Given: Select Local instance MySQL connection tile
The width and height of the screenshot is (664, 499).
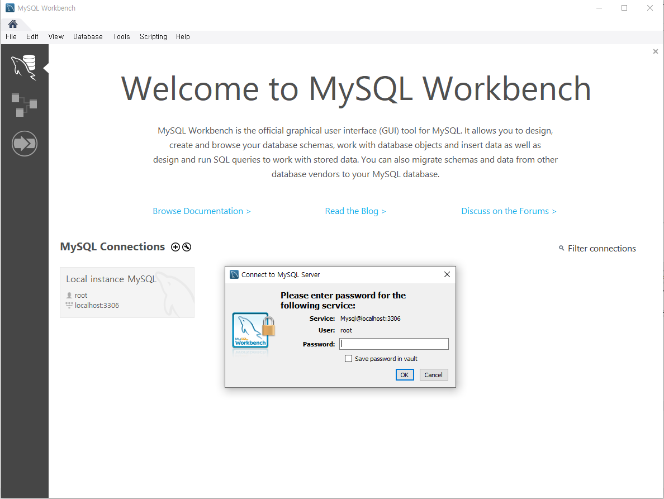Looking at the screenshot, I should [x=127, y=292].
